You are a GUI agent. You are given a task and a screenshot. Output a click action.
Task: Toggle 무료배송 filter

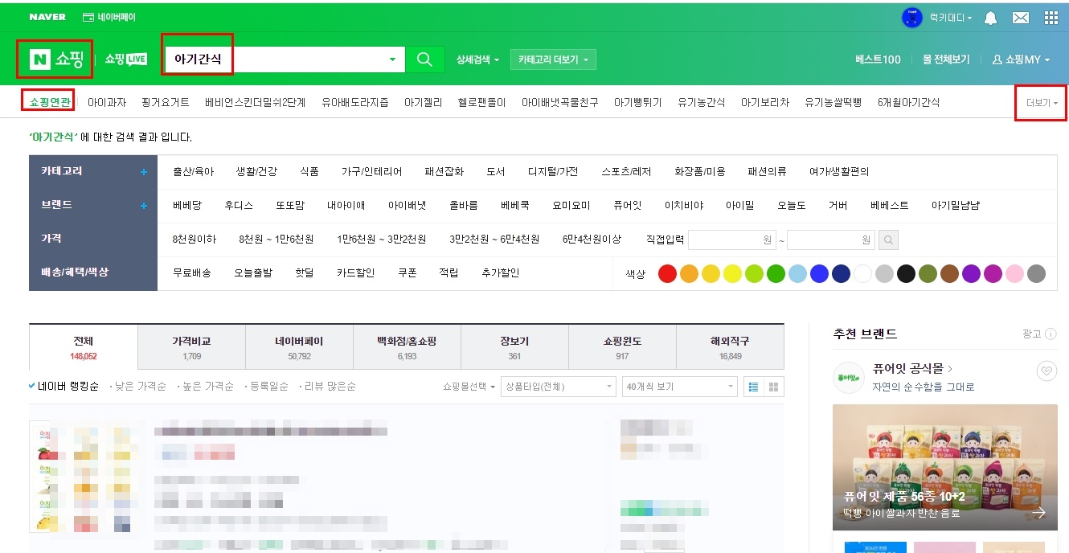192,273
